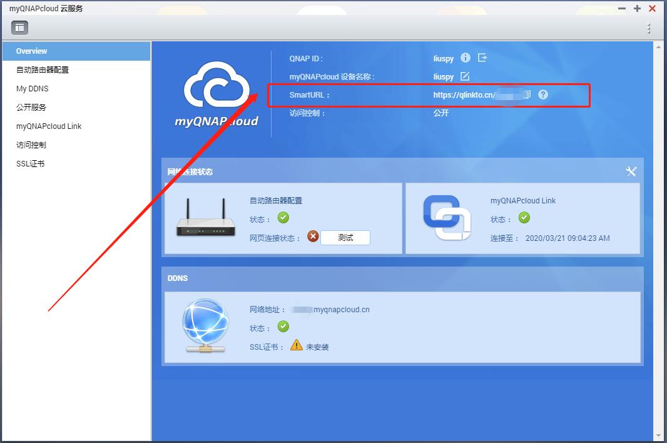The width and height of the screenshot is (667, 443).
Task: Close the myQNAPcloud window
Action: coord(652,9)
